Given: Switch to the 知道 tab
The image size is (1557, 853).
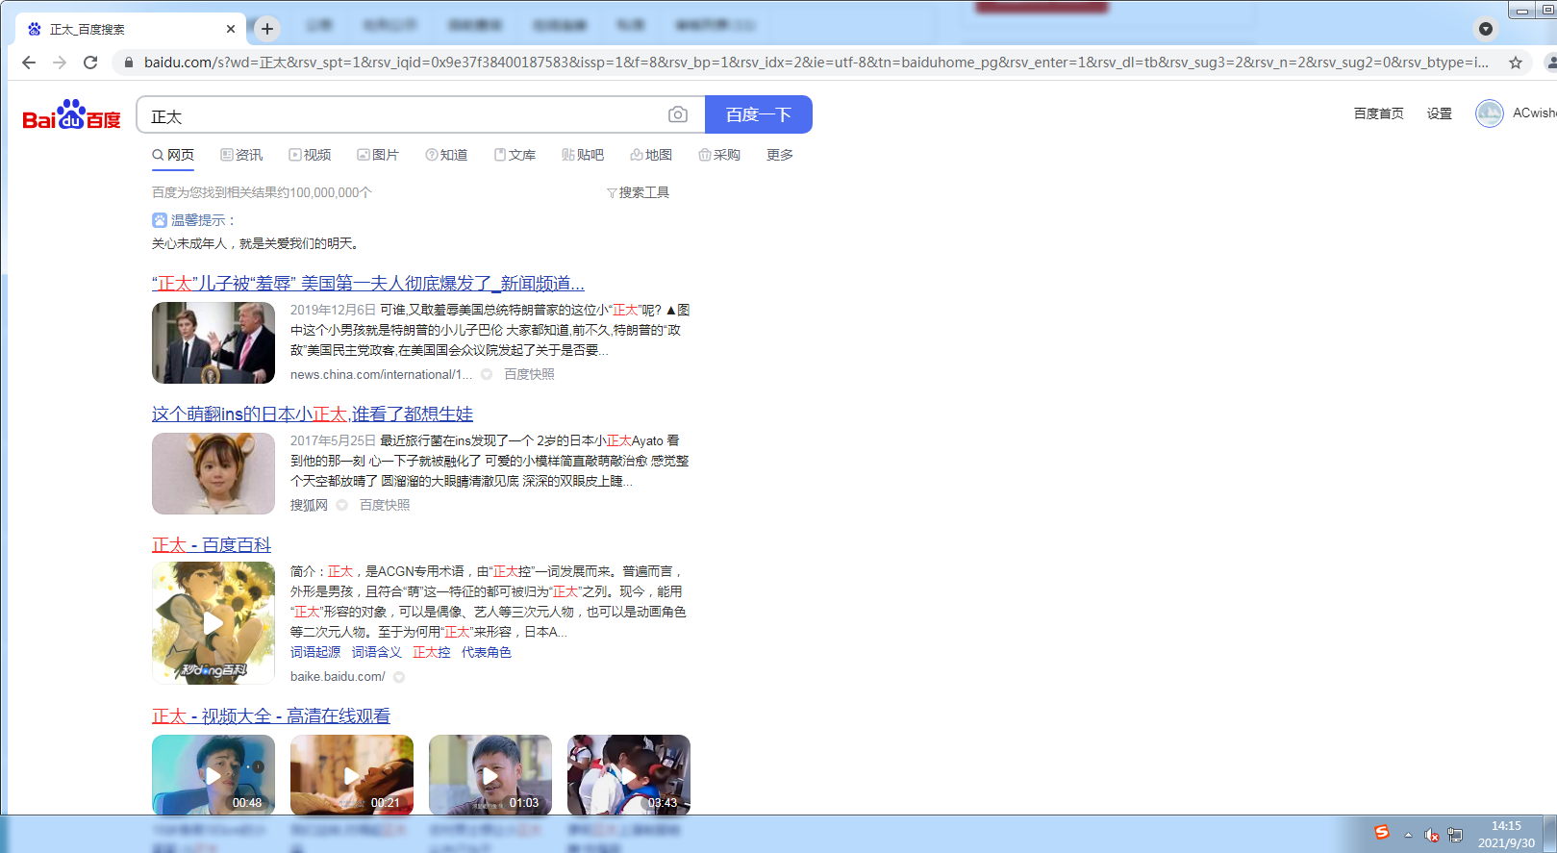Looking at the screenshot, I should (x=446, y=155).
